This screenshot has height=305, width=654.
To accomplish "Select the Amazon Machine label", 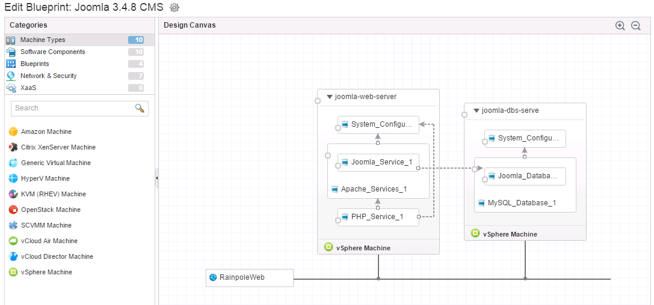I will (x=46, y=132).
